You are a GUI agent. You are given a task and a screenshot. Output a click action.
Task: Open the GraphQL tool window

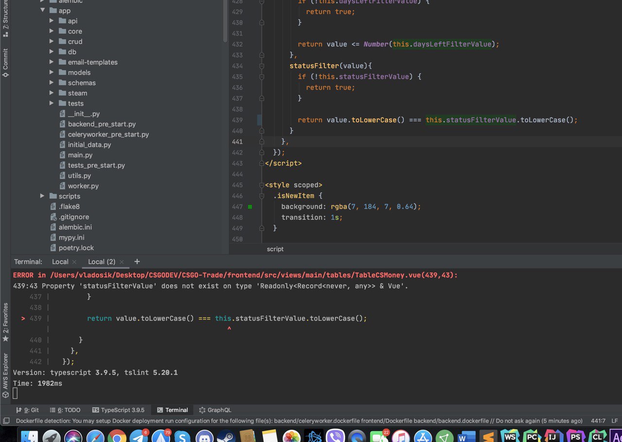click(215, 410)
